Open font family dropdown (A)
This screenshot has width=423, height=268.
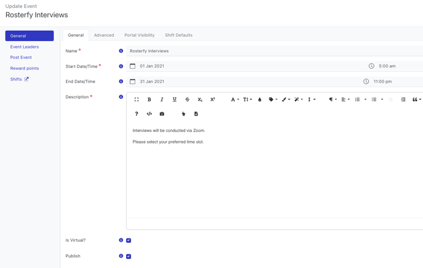click(x=235, y=99)
